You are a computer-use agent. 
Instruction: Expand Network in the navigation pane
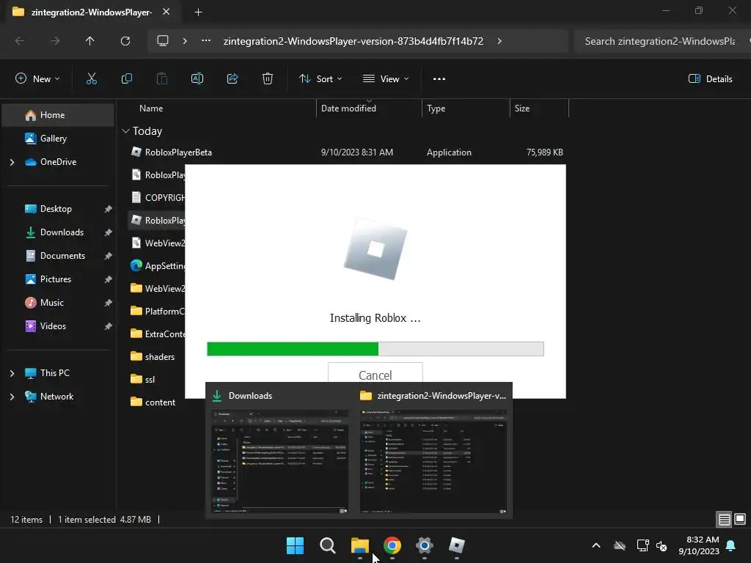pyautogui.click(x=12, y=397)
